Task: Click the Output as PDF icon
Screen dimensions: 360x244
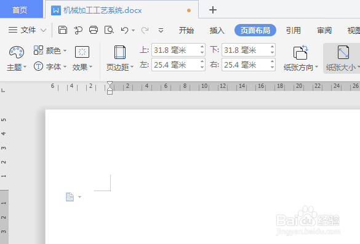Action: (78, 30)
